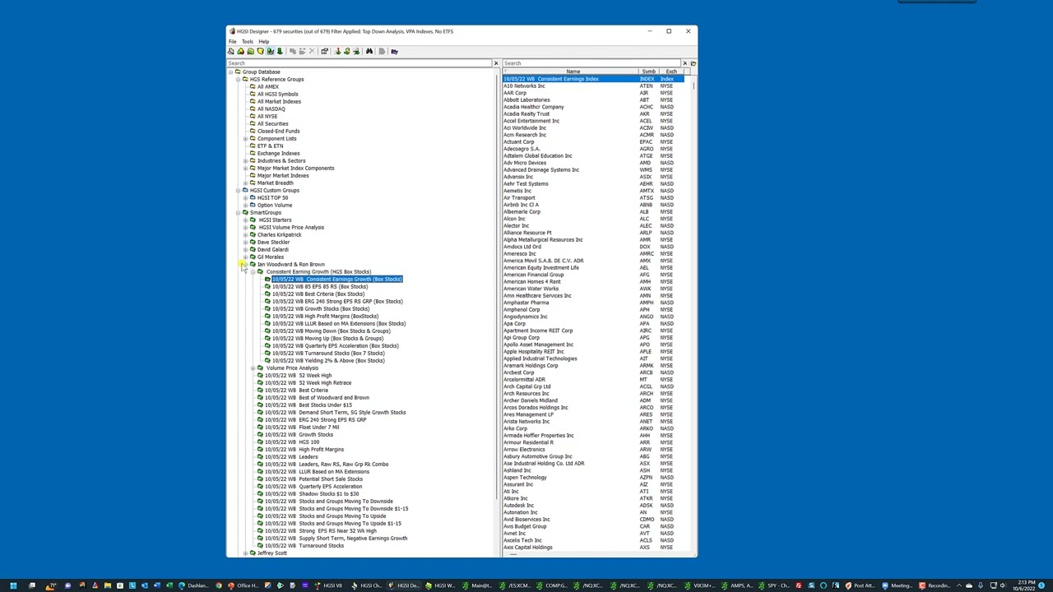Screen dimensions: 1053x592
Task: Click the folder icon beside right search
Action: tap(693, 63)
